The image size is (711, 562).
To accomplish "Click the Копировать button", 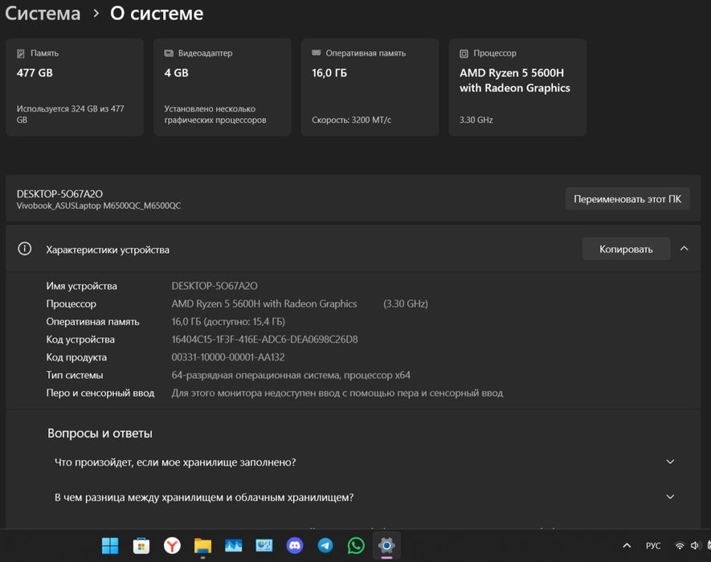I will coord(626,249).
